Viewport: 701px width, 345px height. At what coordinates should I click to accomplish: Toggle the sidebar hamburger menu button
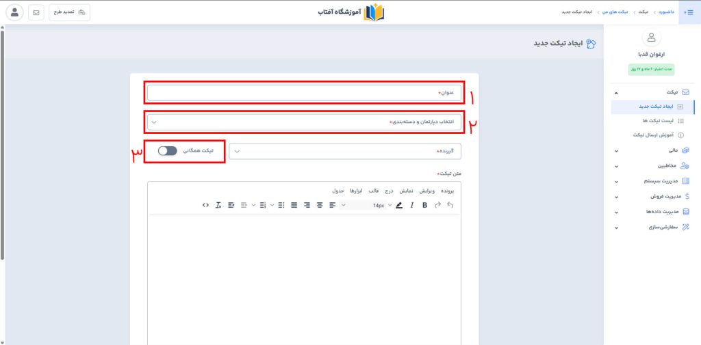click(689, 12)
